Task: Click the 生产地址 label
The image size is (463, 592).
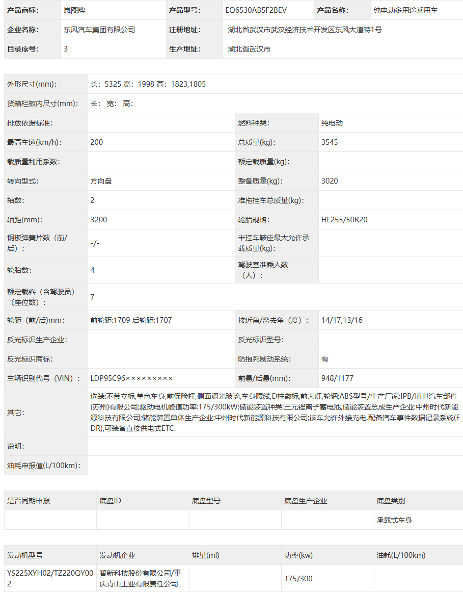Action: [x=185, y=49]
